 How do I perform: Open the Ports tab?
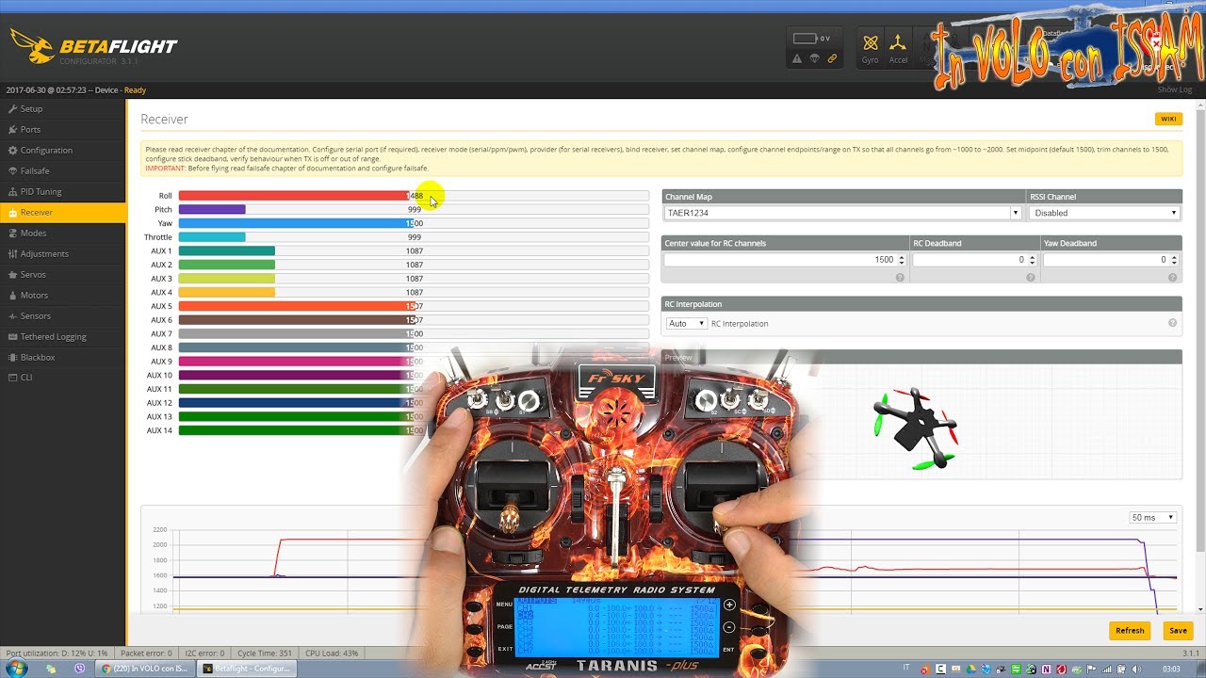(62, 129)
